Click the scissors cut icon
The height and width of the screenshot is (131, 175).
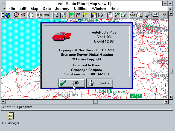148,15
